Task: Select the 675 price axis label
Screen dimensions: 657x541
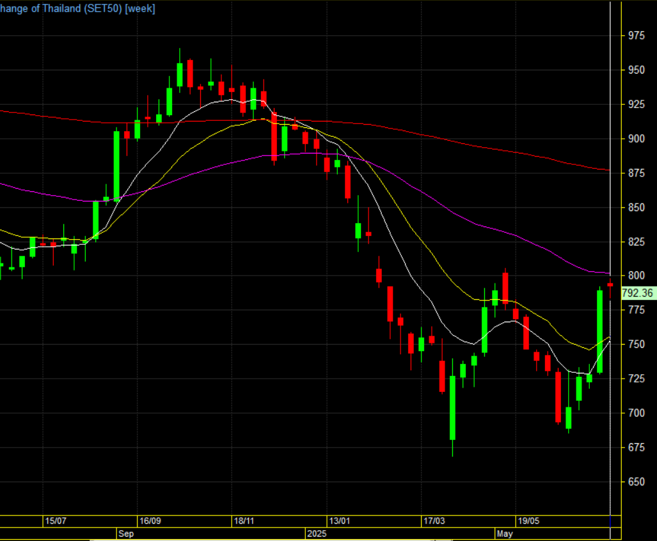Action: click(x=637, y=447)
